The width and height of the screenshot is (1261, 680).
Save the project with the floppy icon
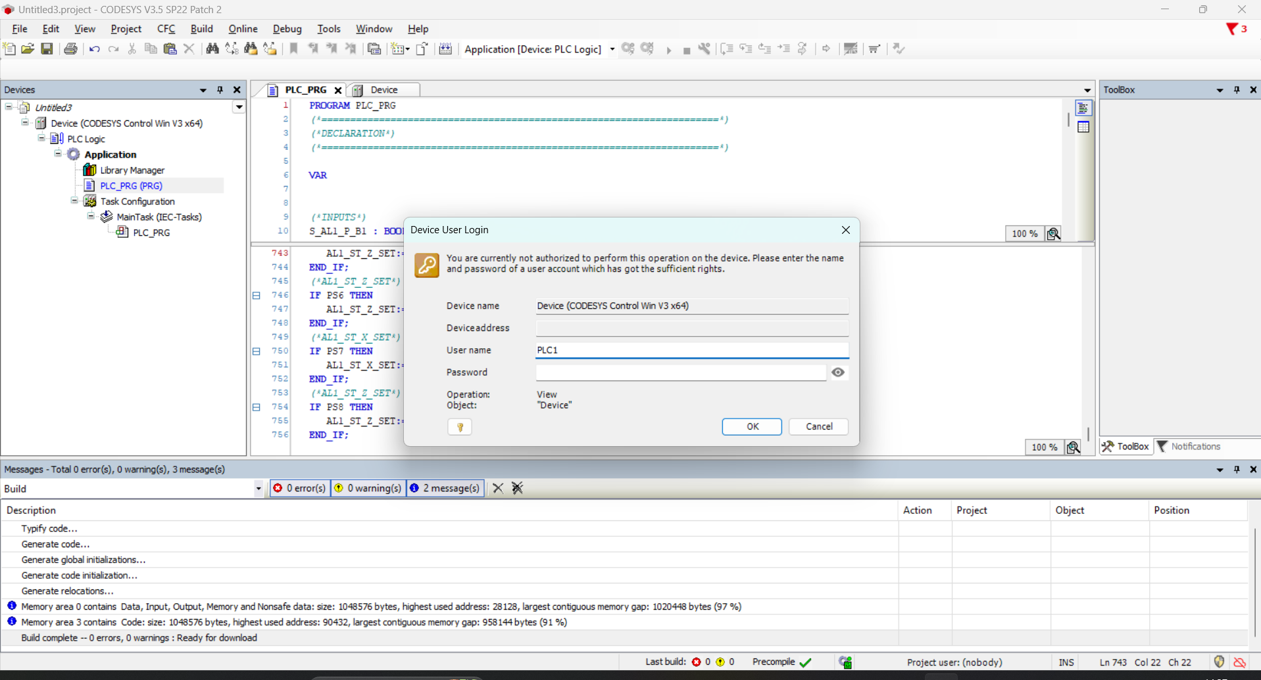(47, 49)
